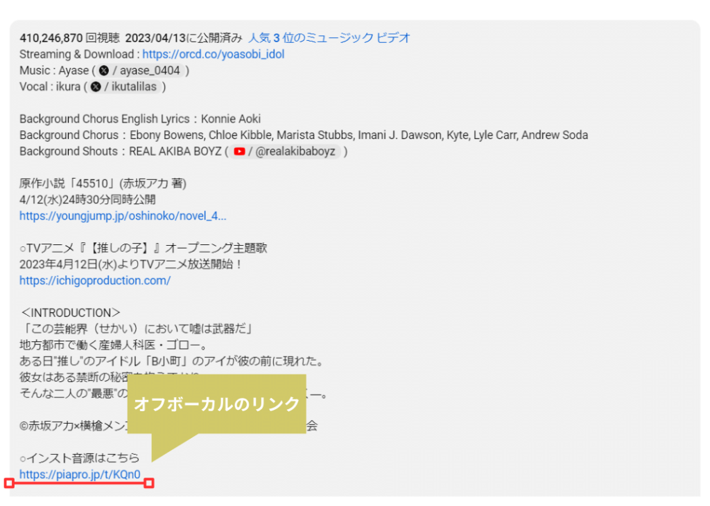Screen dimensions: 710x506
Task: Open the youngjump.jp oshinoko novel link
Action: pyautogui.click(x=123, y=216)
